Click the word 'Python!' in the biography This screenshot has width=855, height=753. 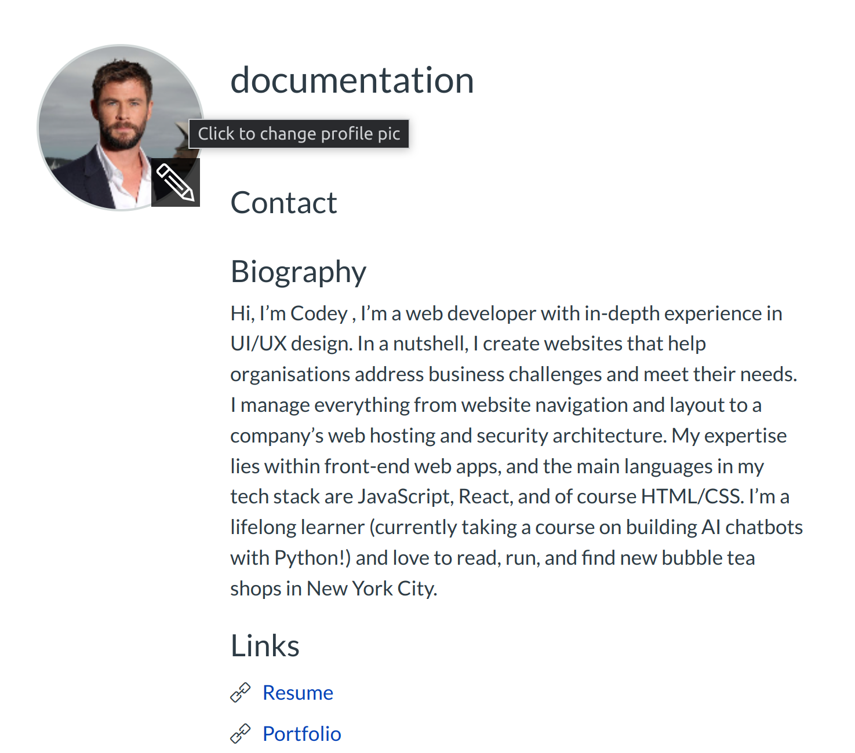312,558
